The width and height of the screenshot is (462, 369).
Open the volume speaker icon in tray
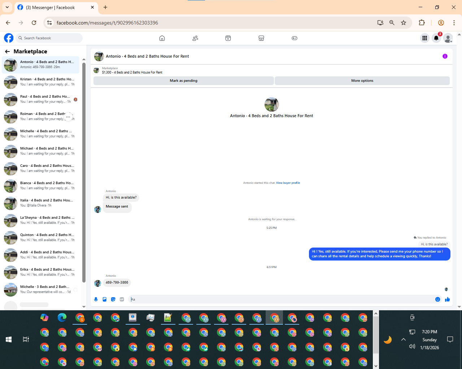coord(412,346)
